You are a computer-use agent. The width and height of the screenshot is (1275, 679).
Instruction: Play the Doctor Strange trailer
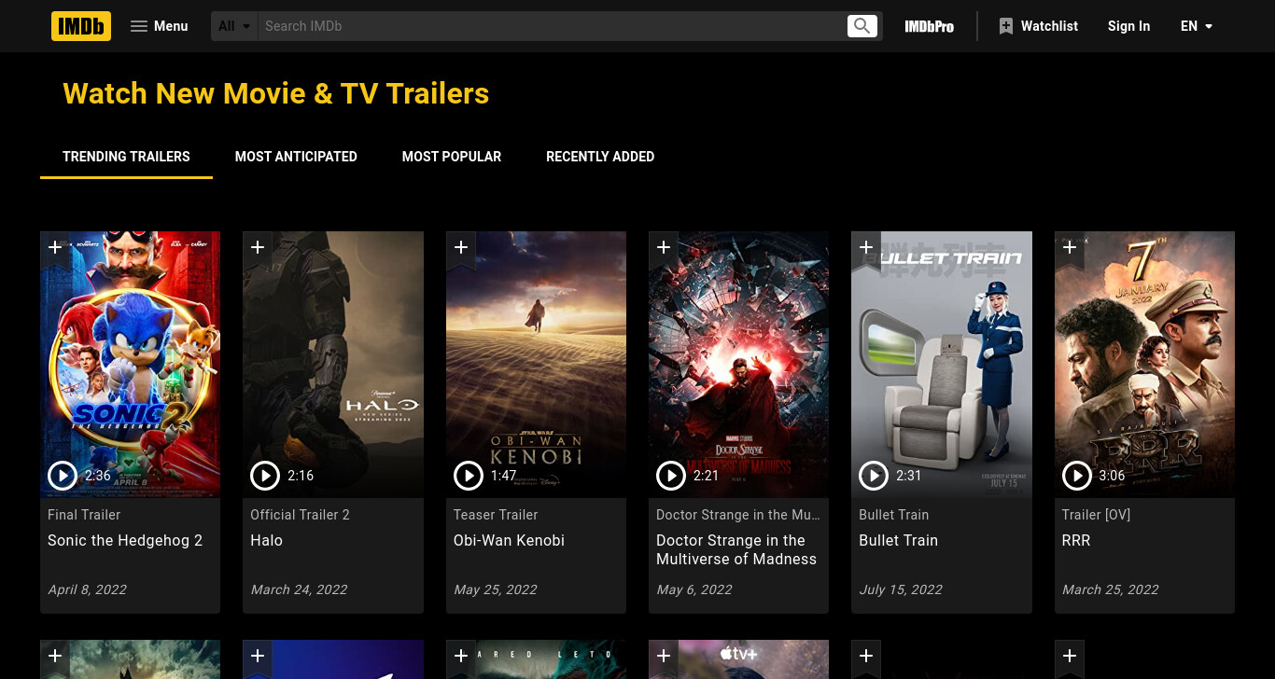671,476
